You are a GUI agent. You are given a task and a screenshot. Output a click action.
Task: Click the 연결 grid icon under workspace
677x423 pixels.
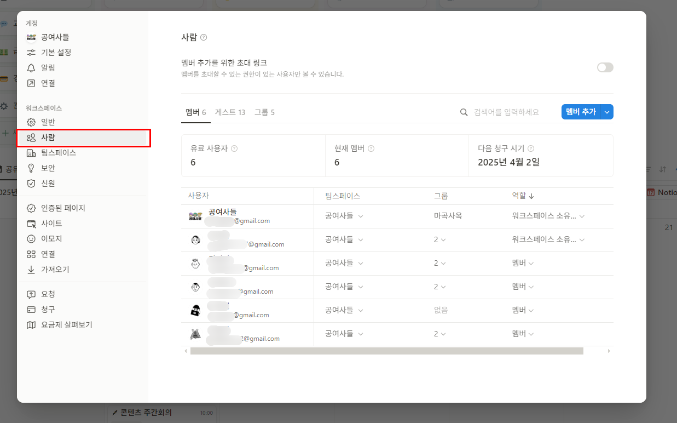tap(31, 254)
